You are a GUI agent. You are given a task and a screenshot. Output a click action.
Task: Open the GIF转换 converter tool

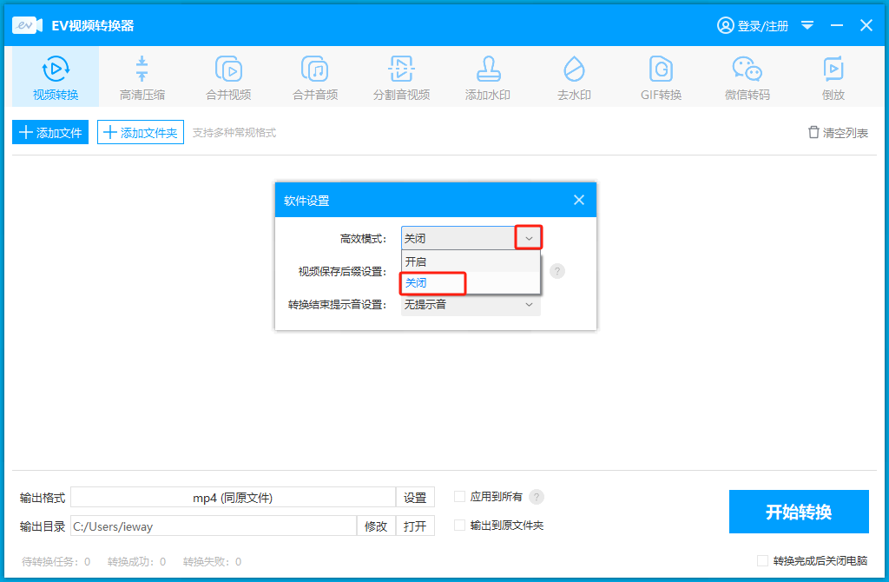661,77
